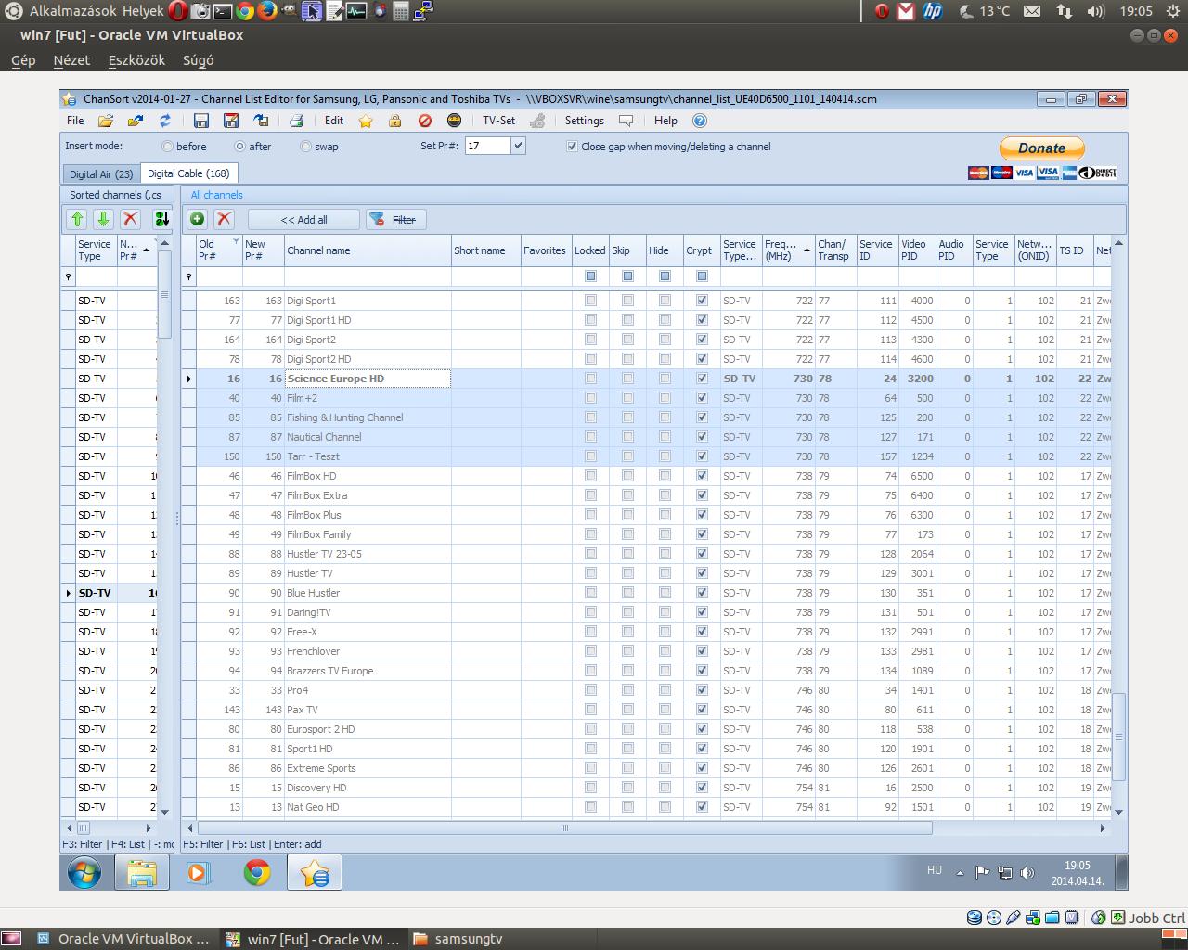Screen dimensions: 1188x950
Task: Toggle Locked checkbox for Science Europe HD
Action: [x=590, y=379]
